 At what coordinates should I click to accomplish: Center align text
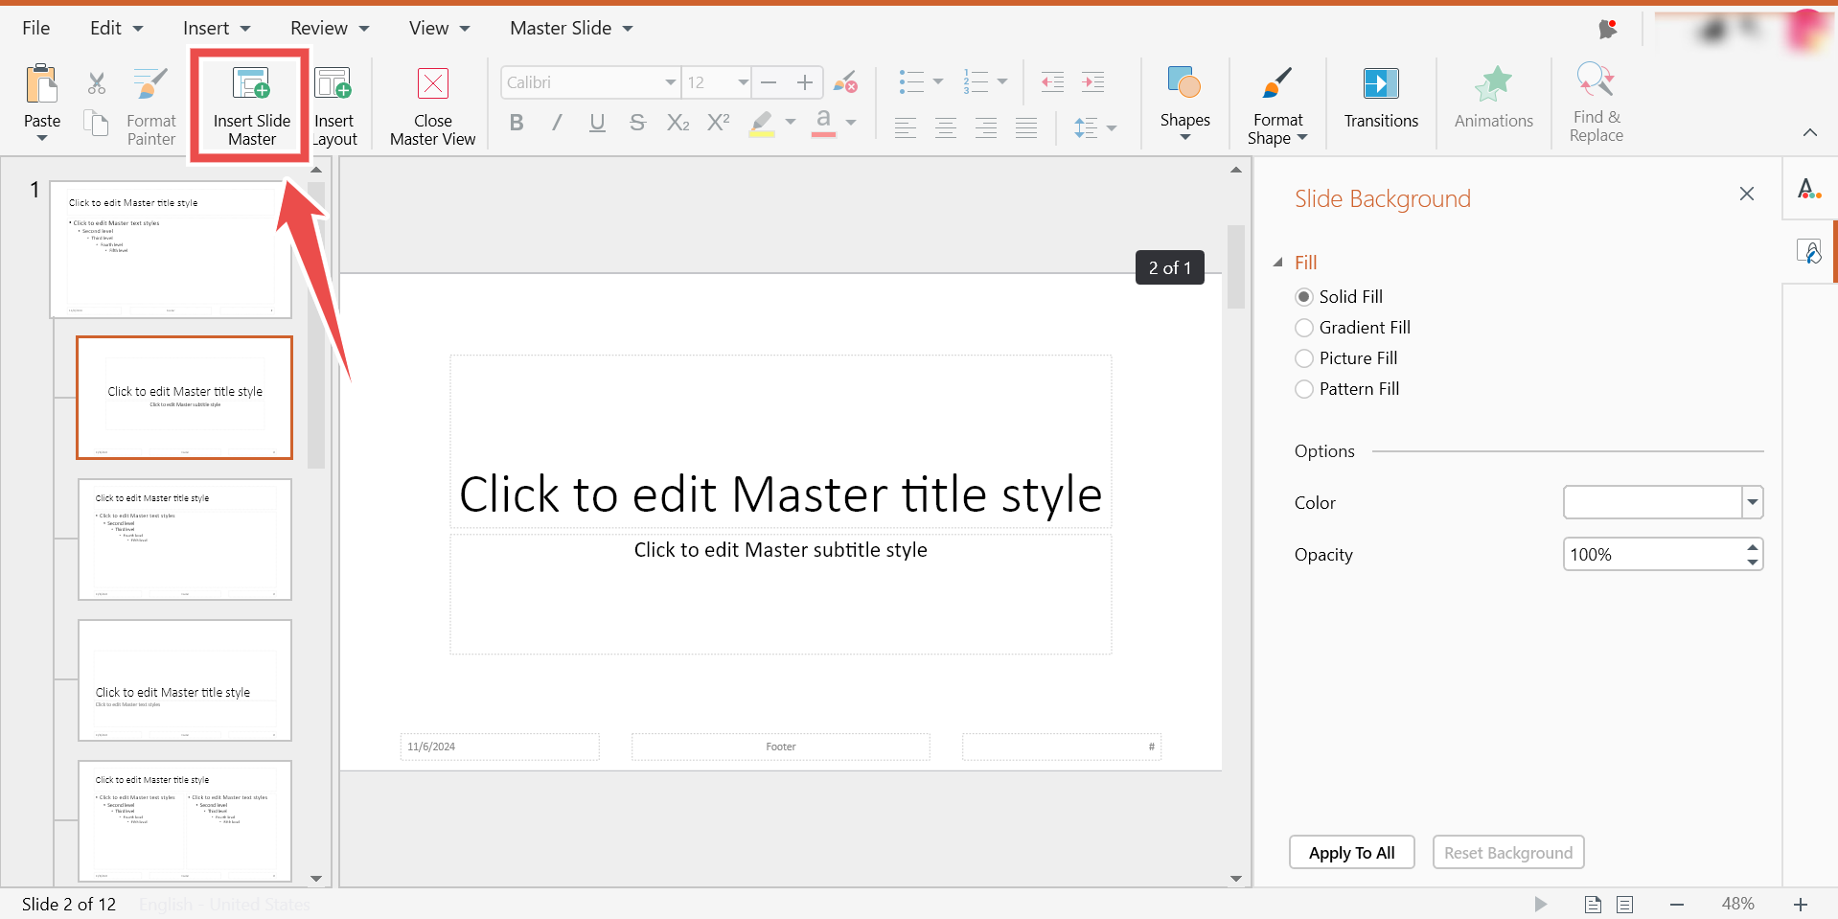(946, 127)
